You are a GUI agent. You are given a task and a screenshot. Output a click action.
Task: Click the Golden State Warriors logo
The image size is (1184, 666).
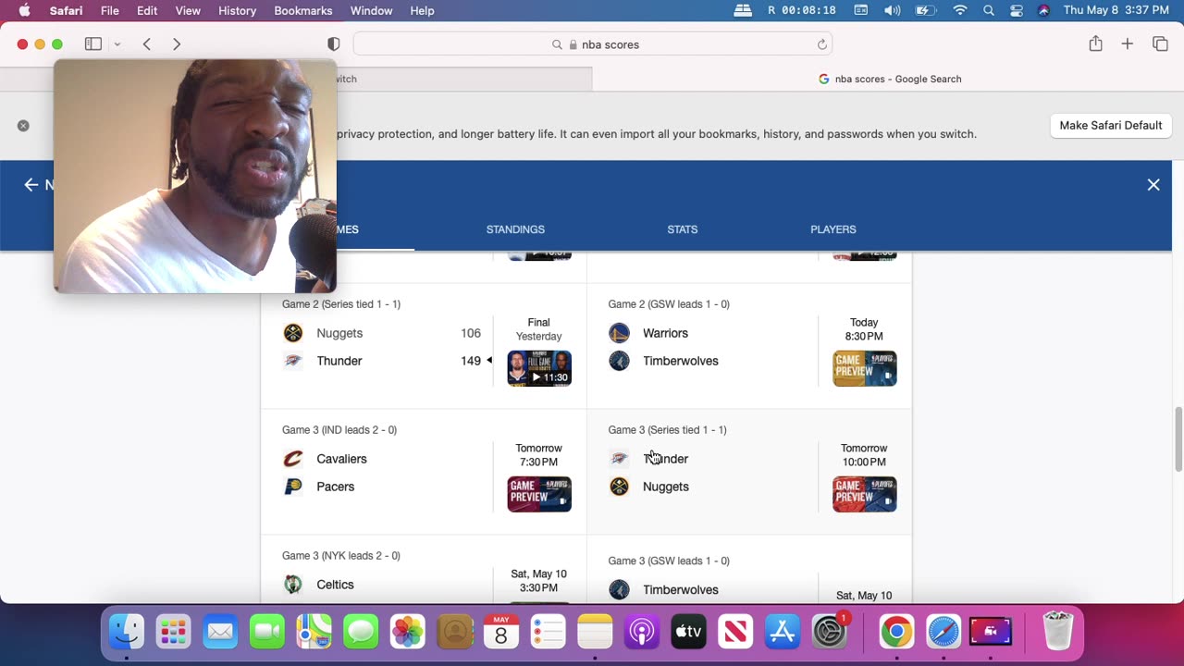point(619,333)
